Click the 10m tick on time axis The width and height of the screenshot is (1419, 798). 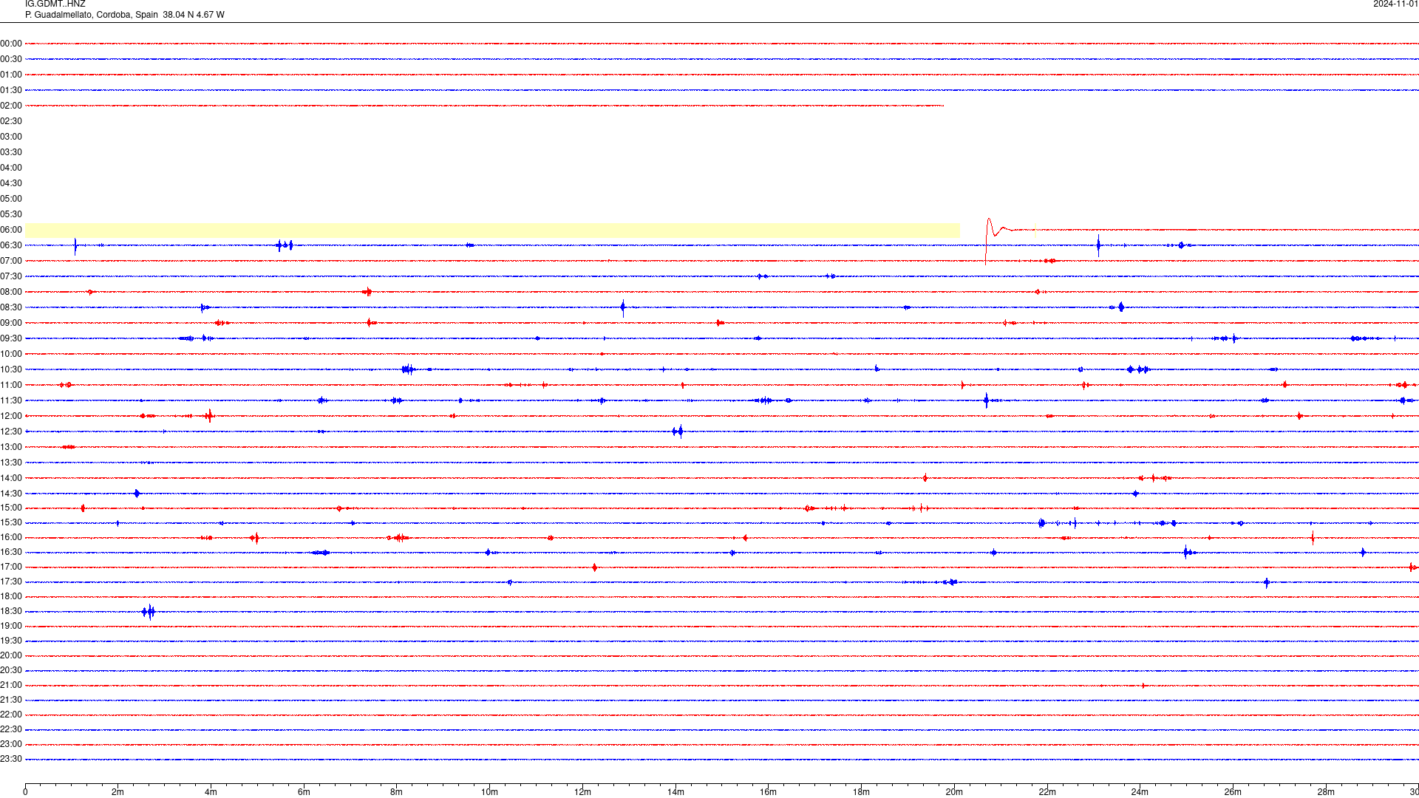click(x=489, y=791)
